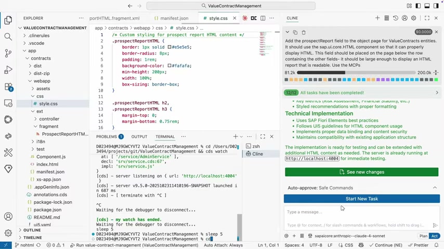This screenshot has height=249, width=444.
Task: Switch Cline to Act mode
Action: [435, 236]
